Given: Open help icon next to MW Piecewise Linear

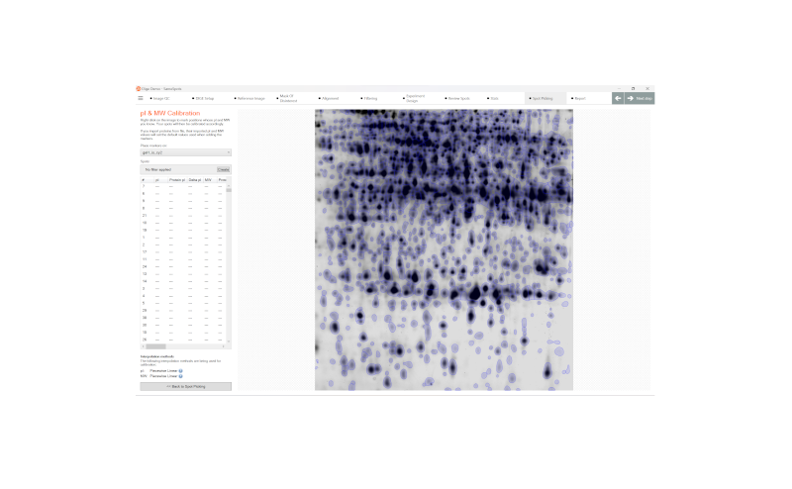Looking at the screenshot, I should (x=181, y=376).
